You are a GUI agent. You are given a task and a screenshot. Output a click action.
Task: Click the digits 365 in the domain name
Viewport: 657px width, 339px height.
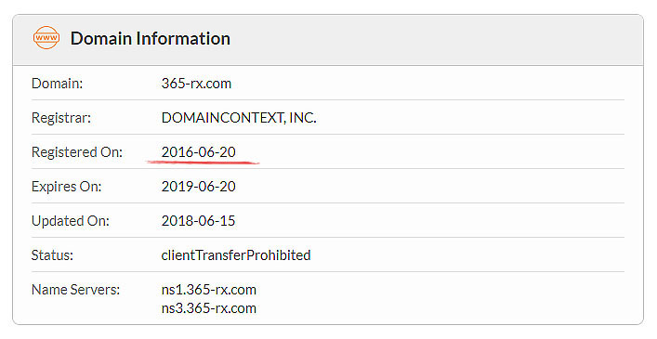pos(174,84)
